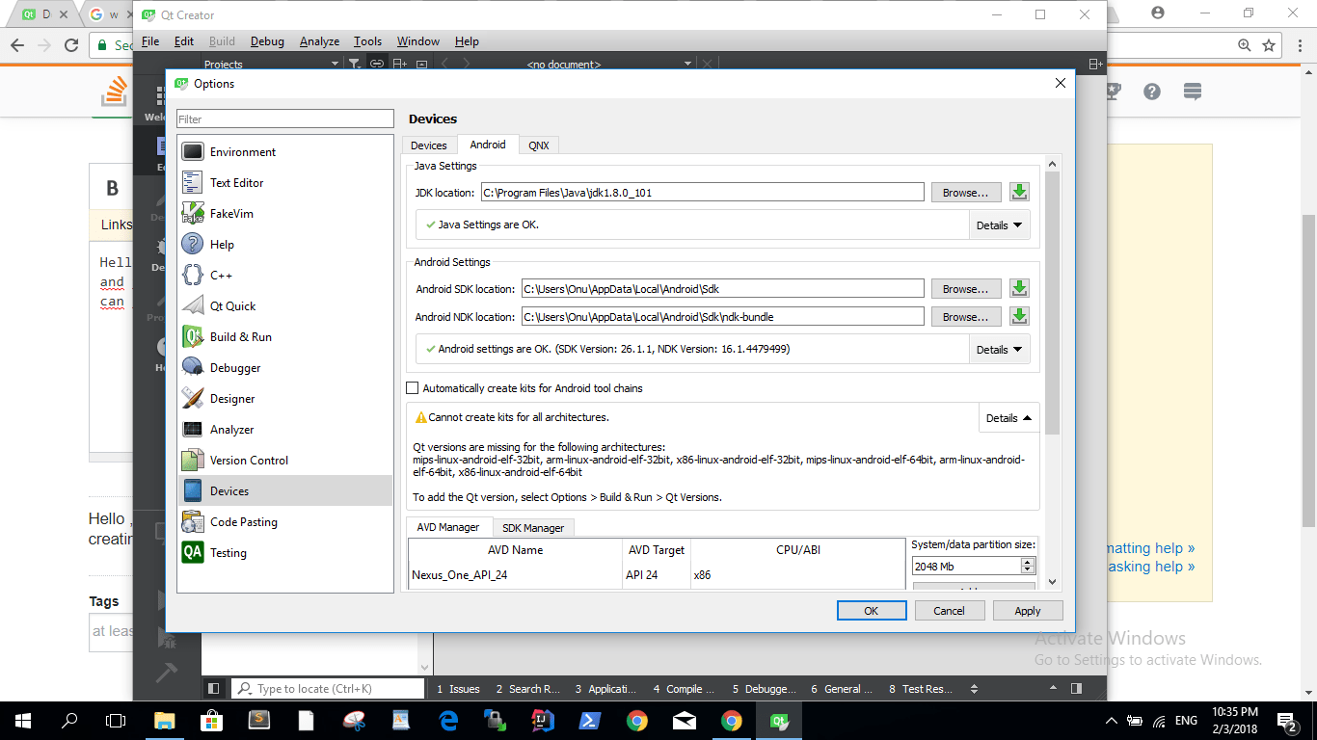Viewport: 1317px width, 740px height.
Task: Open the Debugger settings category
Action: tap(235, 368)
